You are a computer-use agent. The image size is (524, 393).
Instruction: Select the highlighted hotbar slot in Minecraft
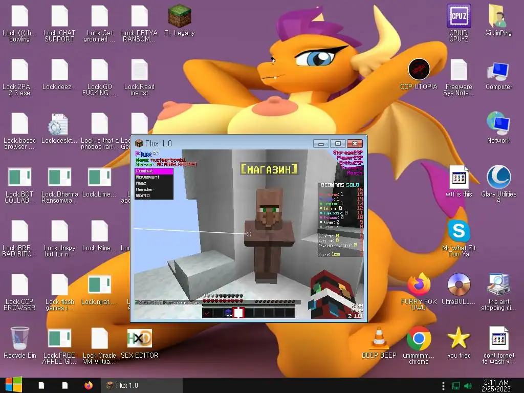pos(238,313)
